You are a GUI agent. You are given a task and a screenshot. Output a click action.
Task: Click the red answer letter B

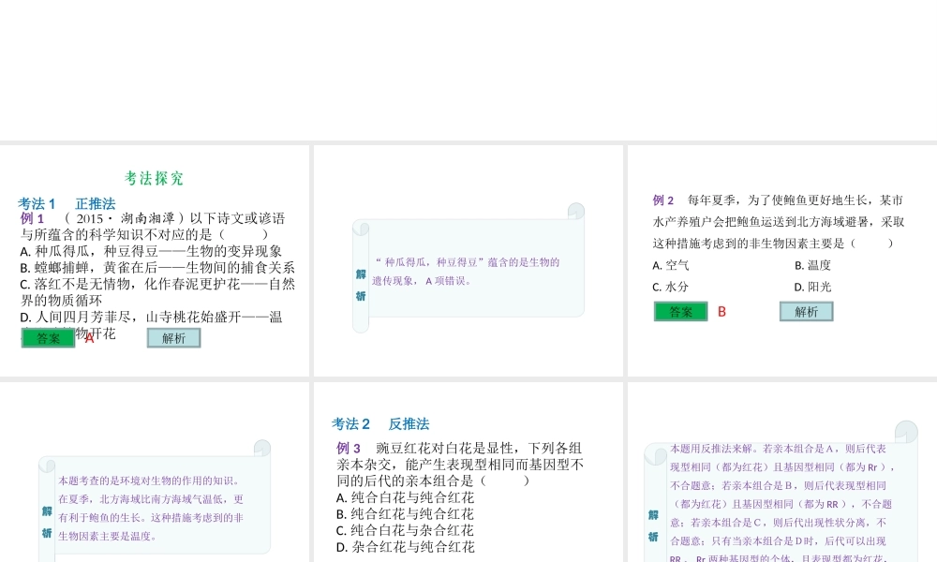pyautogui.click(x=722, y=312)
